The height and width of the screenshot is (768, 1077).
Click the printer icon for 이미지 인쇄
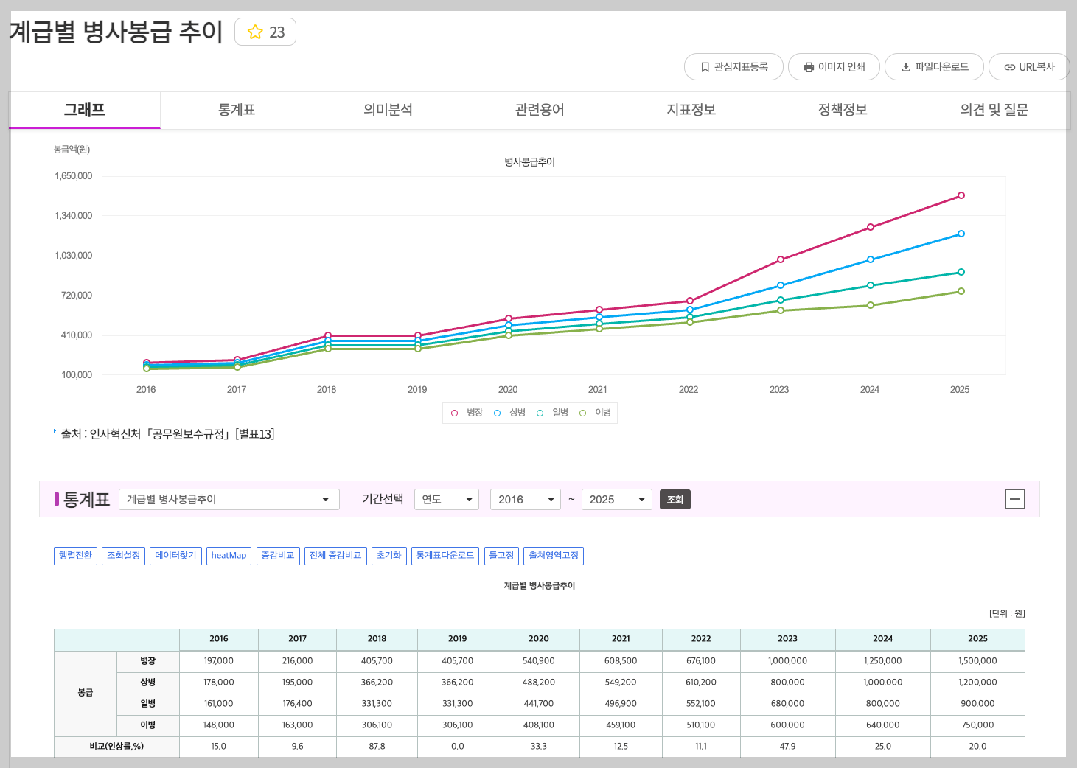click(807, 66)
